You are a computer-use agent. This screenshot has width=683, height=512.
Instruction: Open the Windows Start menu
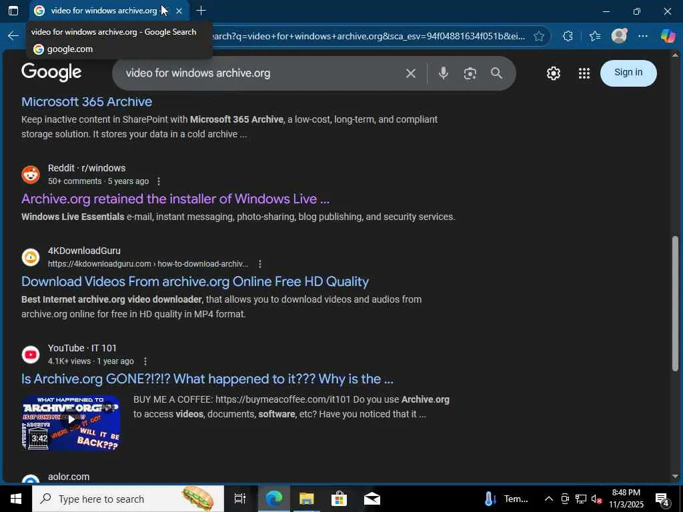(x=16, y=499)
